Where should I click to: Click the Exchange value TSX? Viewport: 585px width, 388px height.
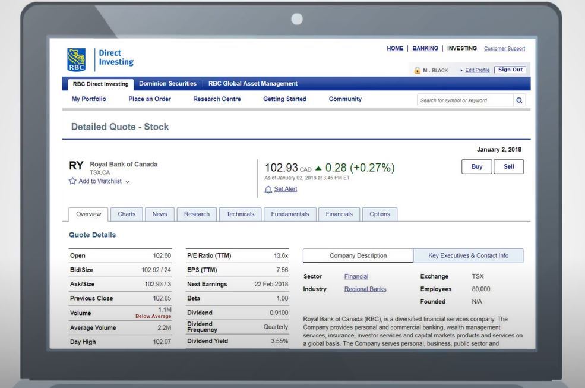click(x=478, y=276)
